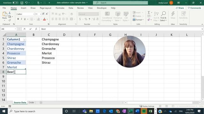Open the font size dropdown
The height and width of the screenshot is (114, 204).
pyautogui.click(x=41, y=14)
